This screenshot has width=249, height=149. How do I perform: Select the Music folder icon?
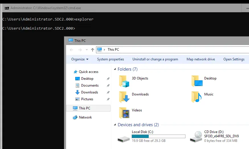point(197,97)
